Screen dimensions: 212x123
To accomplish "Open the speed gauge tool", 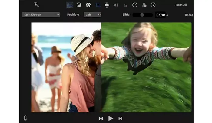I will [135, 5].
